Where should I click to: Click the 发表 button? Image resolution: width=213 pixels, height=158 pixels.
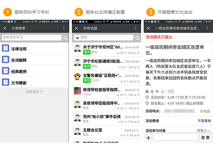point(205,138)
